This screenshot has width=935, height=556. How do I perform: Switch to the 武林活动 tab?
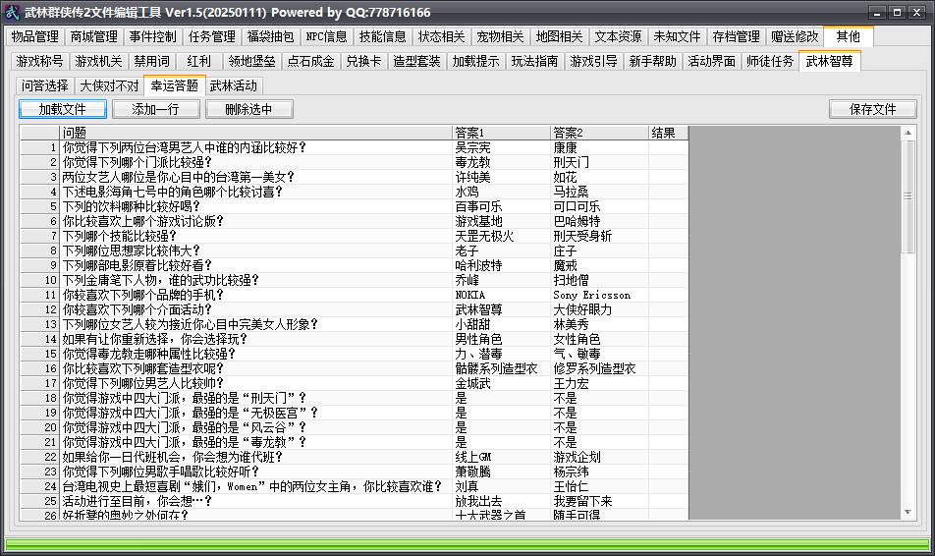pos(233,85)
